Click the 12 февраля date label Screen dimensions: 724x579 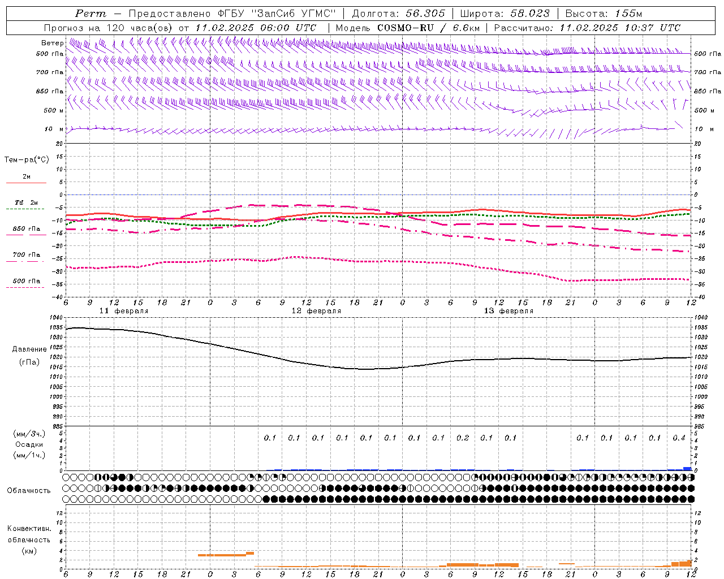point(316,311)
